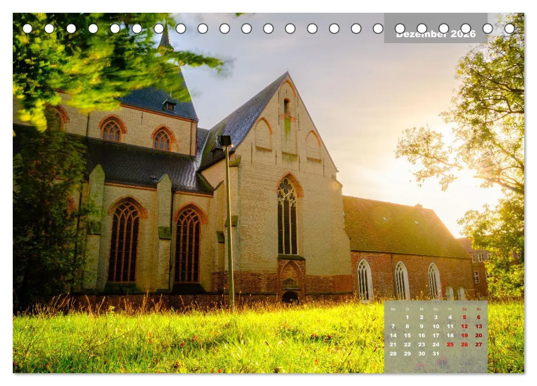Pick December 3 in the calendar grid

point(436,317)
